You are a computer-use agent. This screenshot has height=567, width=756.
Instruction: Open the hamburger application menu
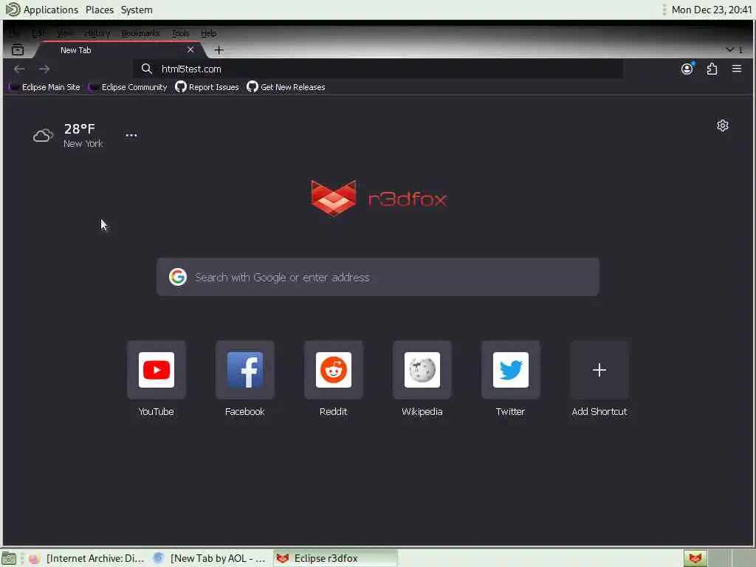pyautogui.click(x=737, y=69)
